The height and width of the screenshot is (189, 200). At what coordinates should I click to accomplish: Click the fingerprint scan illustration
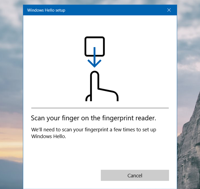[x=102, y=69]
